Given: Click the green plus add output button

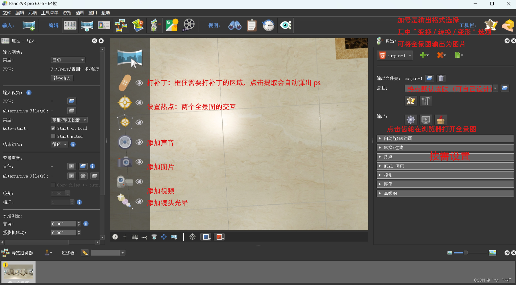Looking at the screenshot, I should (x=424, y=55).
